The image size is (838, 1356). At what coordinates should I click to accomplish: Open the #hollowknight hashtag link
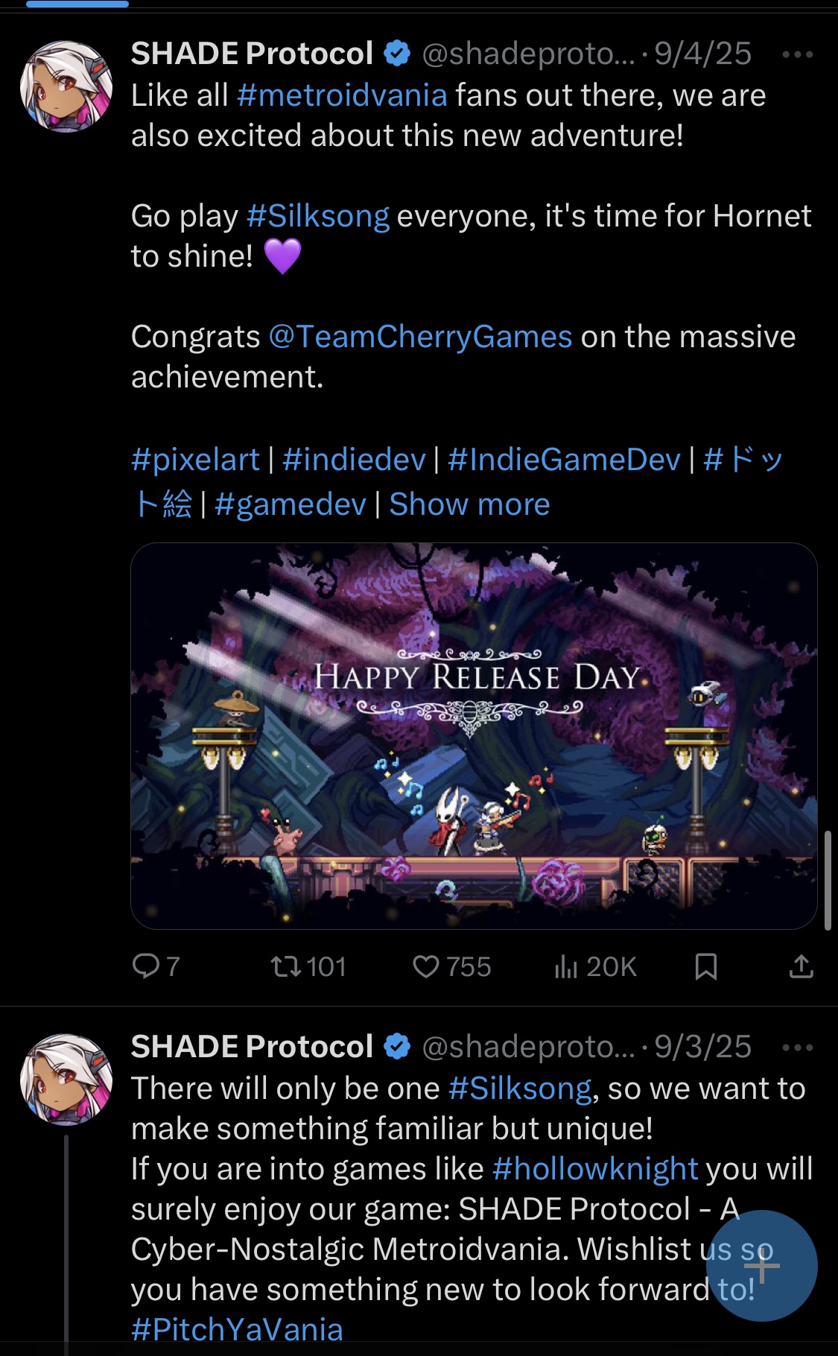(595, 1169)
